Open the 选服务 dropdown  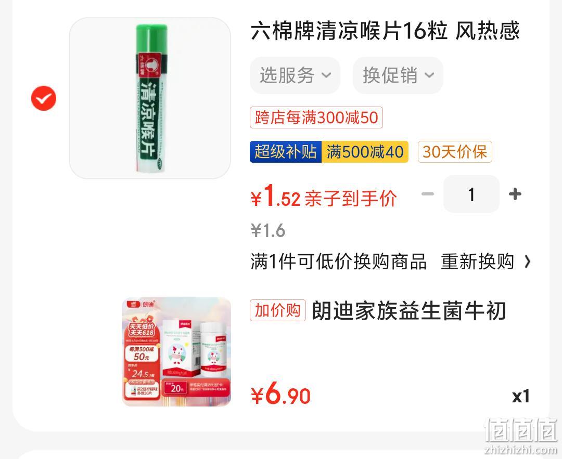295,75
